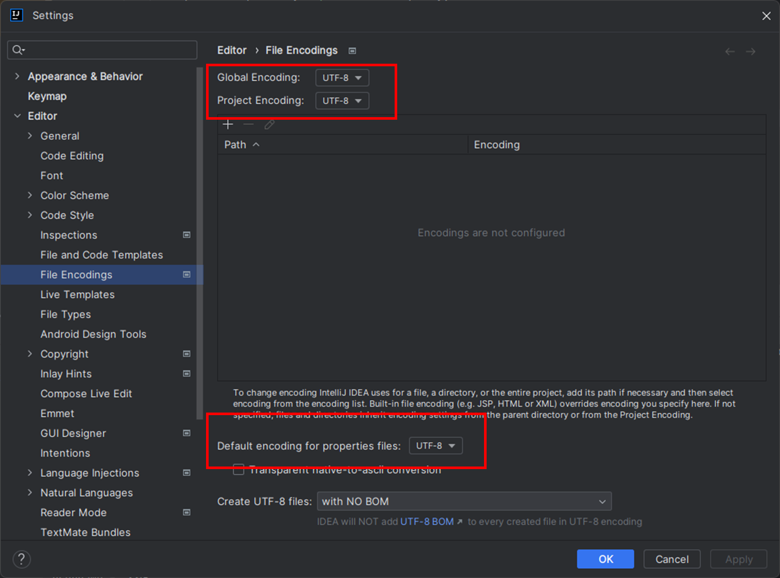Screen dimensions: 780x578
Task: Open help with the question mark icon
Action: click(22, 559)
